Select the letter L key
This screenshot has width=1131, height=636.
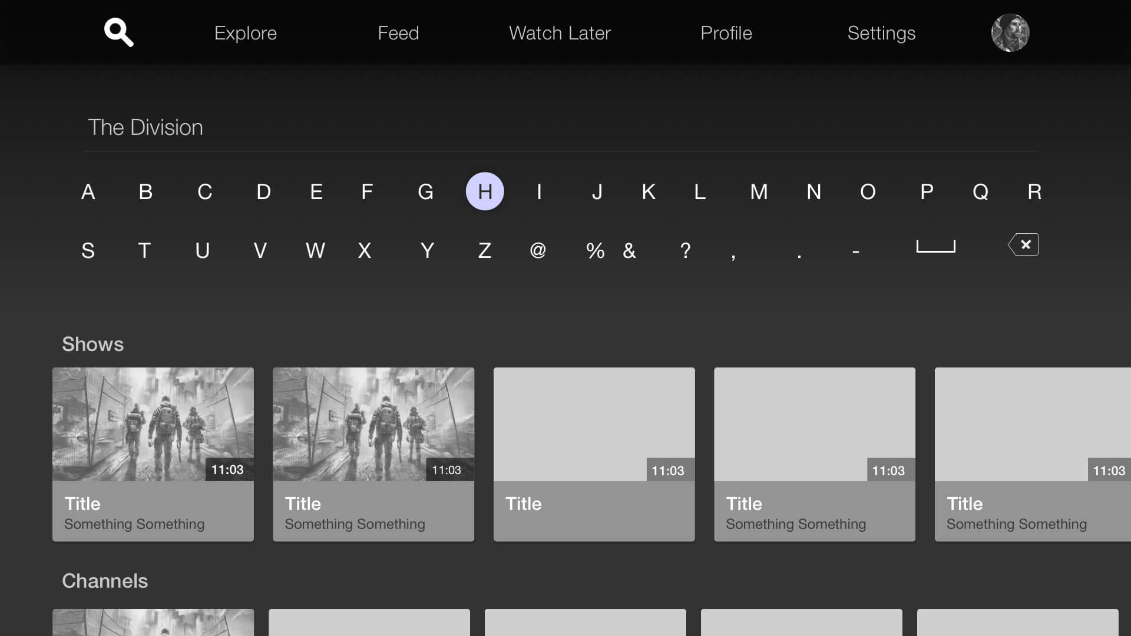700,192
